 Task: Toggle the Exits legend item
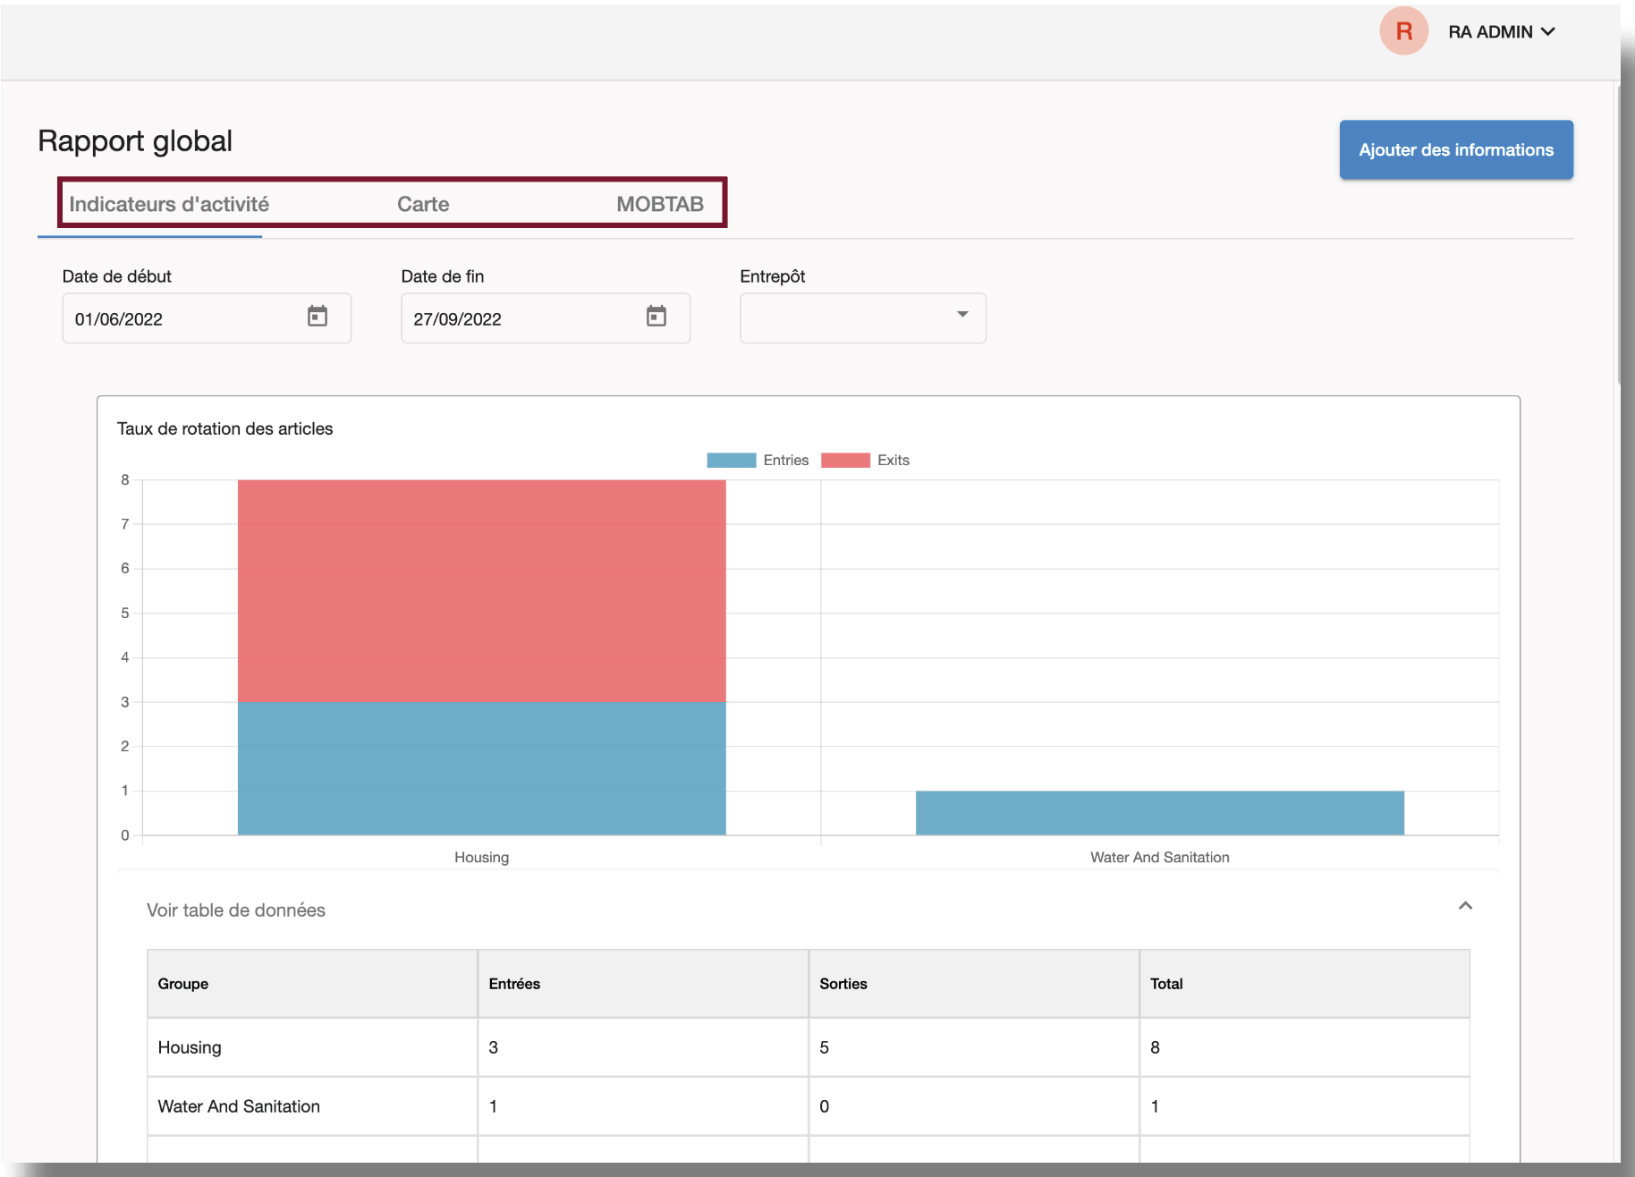893,460
